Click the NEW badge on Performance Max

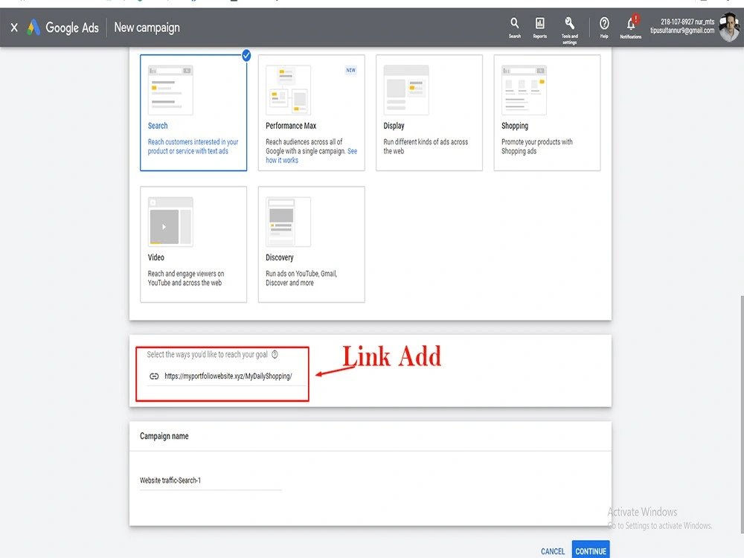point(350,70)
